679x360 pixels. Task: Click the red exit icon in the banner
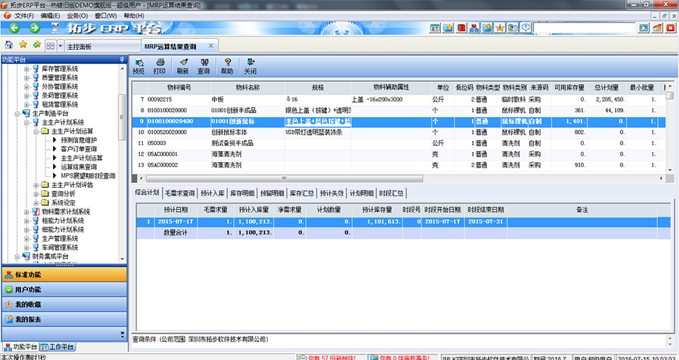(670, 28)
